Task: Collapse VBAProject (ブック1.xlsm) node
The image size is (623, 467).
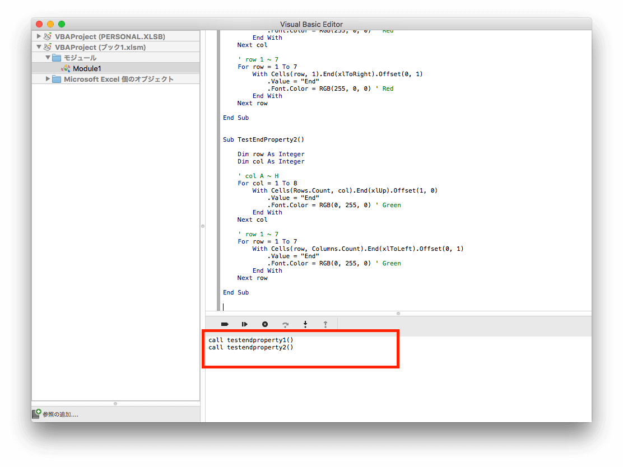Action: [x=39, y=47]
